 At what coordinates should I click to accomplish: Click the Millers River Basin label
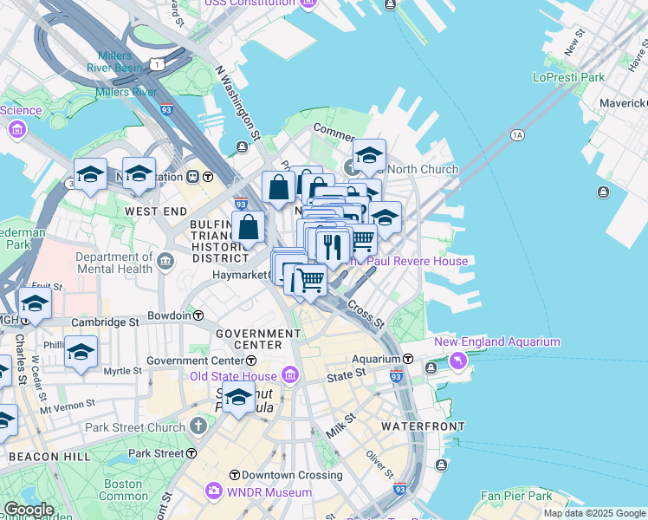[115, 62]
